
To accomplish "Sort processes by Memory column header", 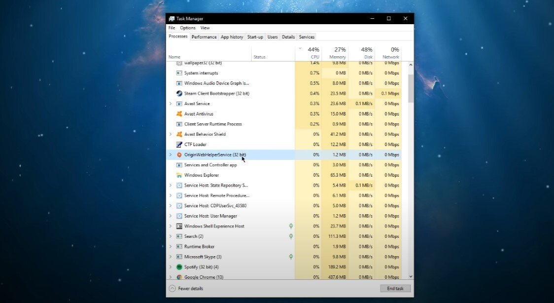I will point(335,53).
